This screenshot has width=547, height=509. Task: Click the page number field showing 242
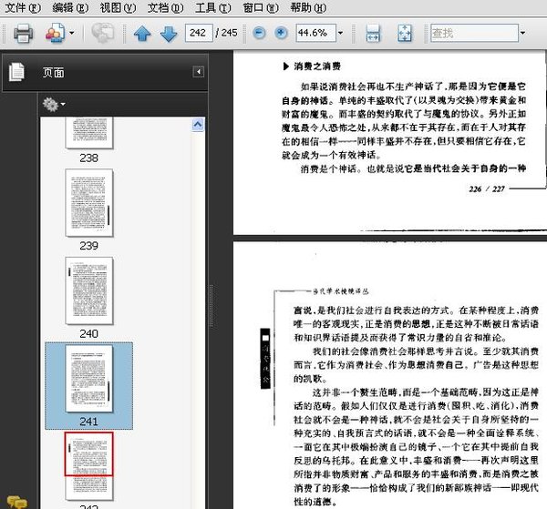(199, 33)
